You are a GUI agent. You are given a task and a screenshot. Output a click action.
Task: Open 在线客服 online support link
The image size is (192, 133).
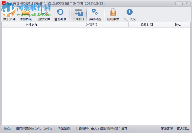[167, 129]
